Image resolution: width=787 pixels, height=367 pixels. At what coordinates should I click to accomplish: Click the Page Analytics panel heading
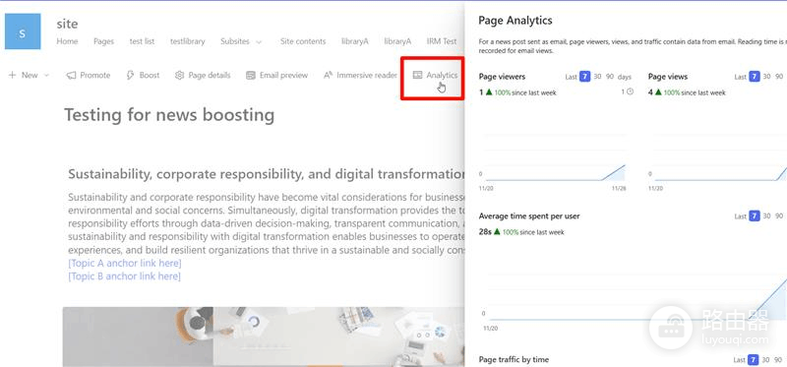(515, 21)
